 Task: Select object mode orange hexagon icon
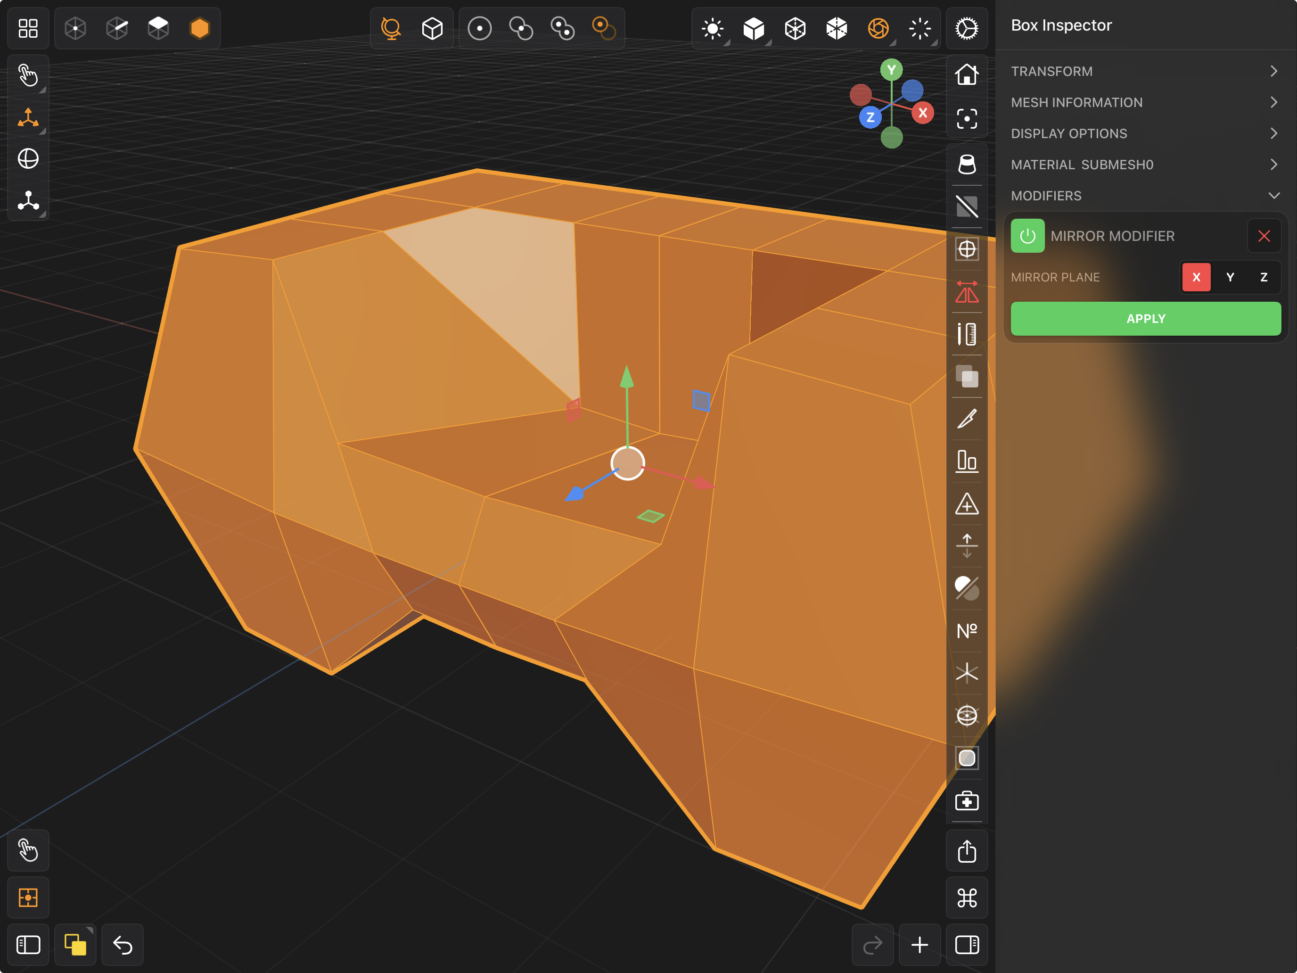coord(200,28)
